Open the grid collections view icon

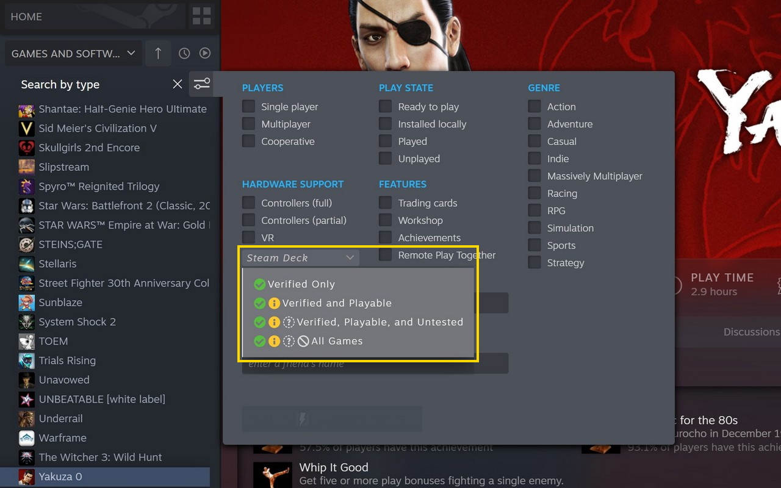pos(201,16)
